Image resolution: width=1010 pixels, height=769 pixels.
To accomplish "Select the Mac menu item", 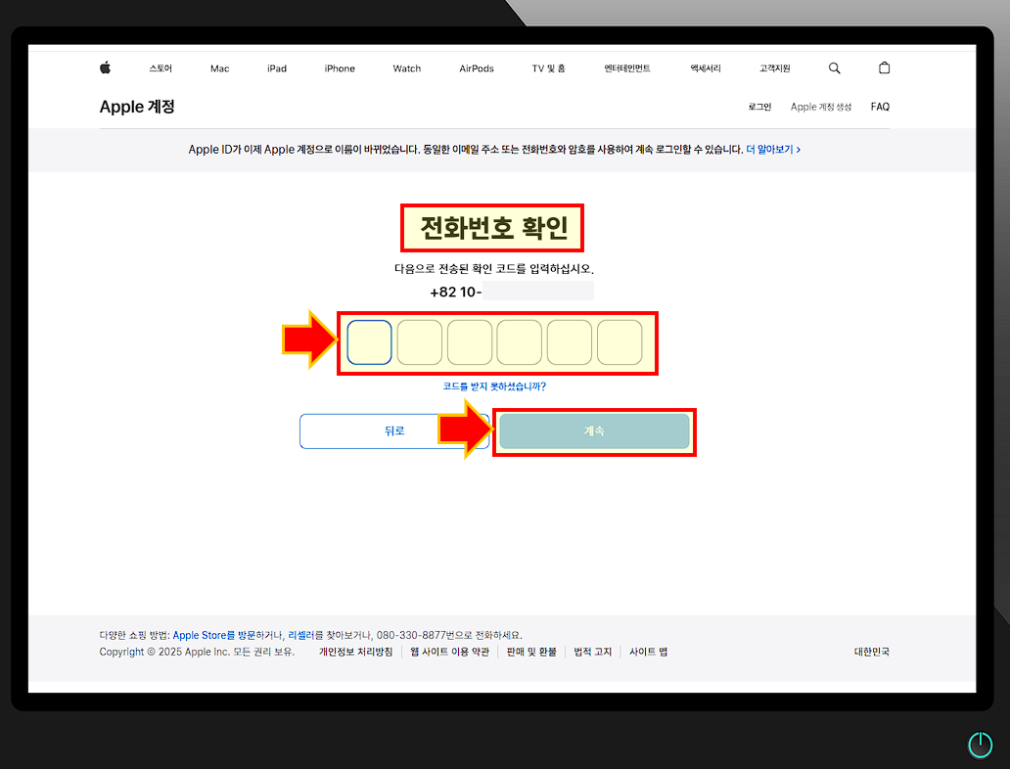I will pyautogui.click(x=219, y=68).
